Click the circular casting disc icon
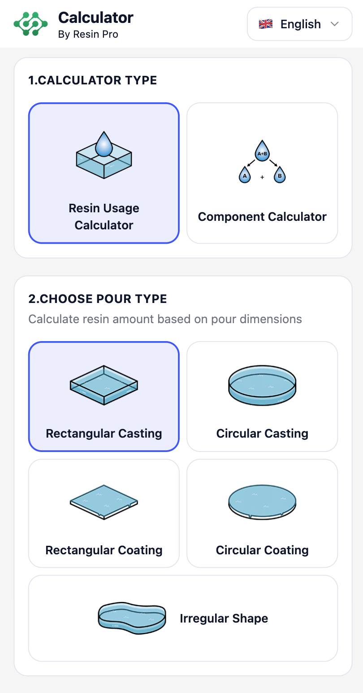 click(262, 385)
